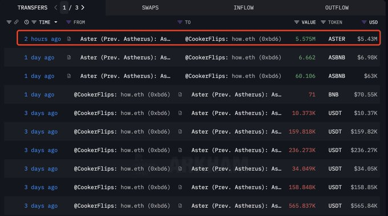Select the page number 1 field
Viewport: 388px width, 216px height.
point(64,7)
